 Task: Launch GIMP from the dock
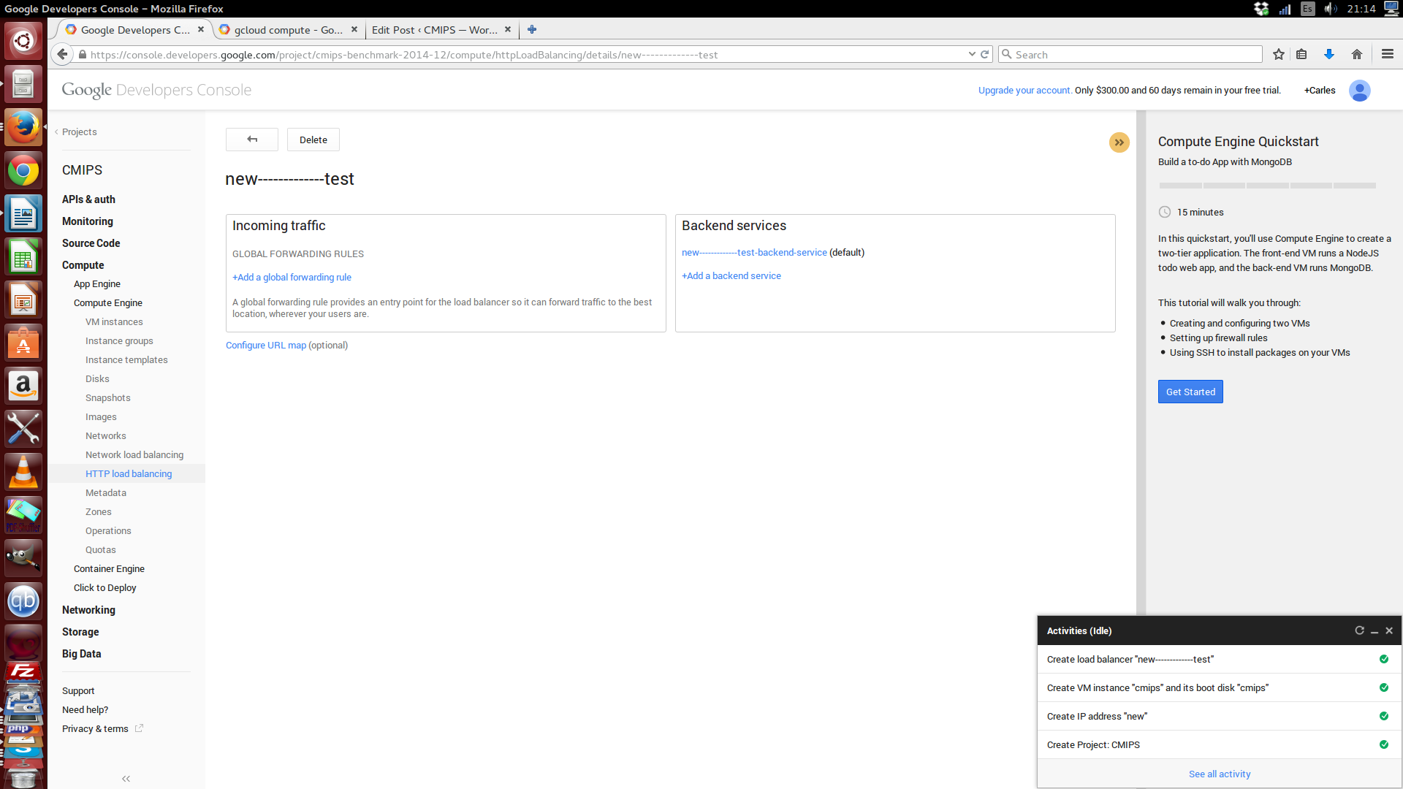pyautogui.click(x=23, y=558)
